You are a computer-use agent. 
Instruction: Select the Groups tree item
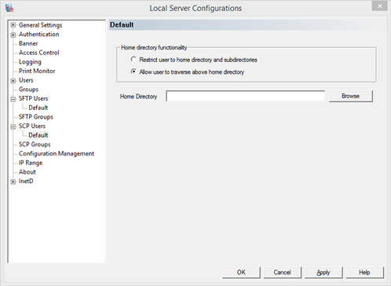(x=28, y=90)
